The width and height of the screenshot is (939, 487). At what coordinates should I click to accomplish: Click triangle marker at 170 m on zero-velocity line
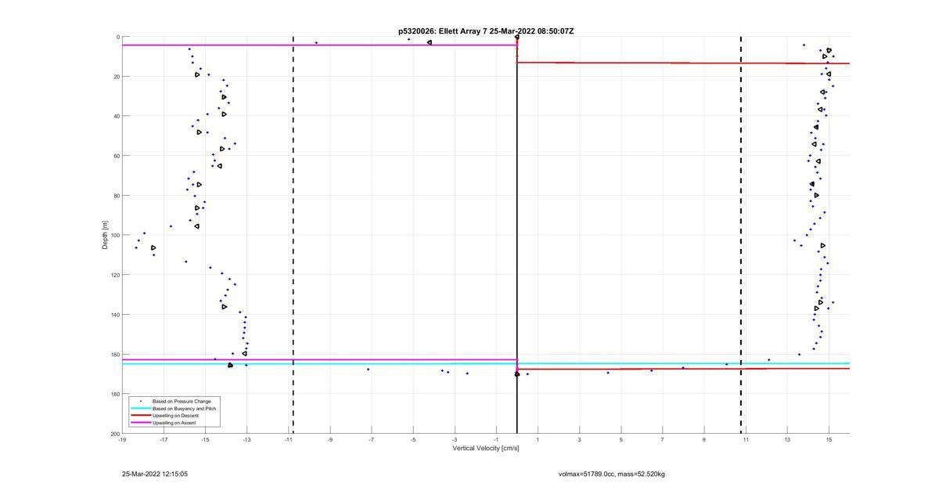(517, 374)
